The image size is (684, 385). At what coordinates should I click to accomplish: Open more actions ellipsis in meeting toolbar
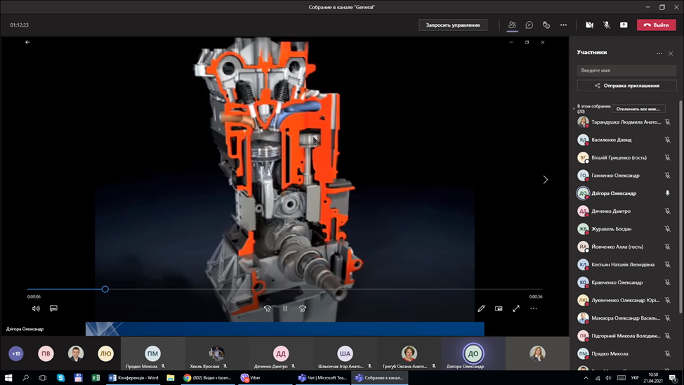pos(564,25)
